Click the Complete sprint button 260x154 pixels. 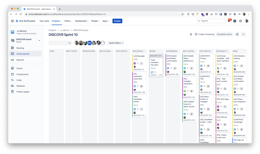click(x=224, y=34)
